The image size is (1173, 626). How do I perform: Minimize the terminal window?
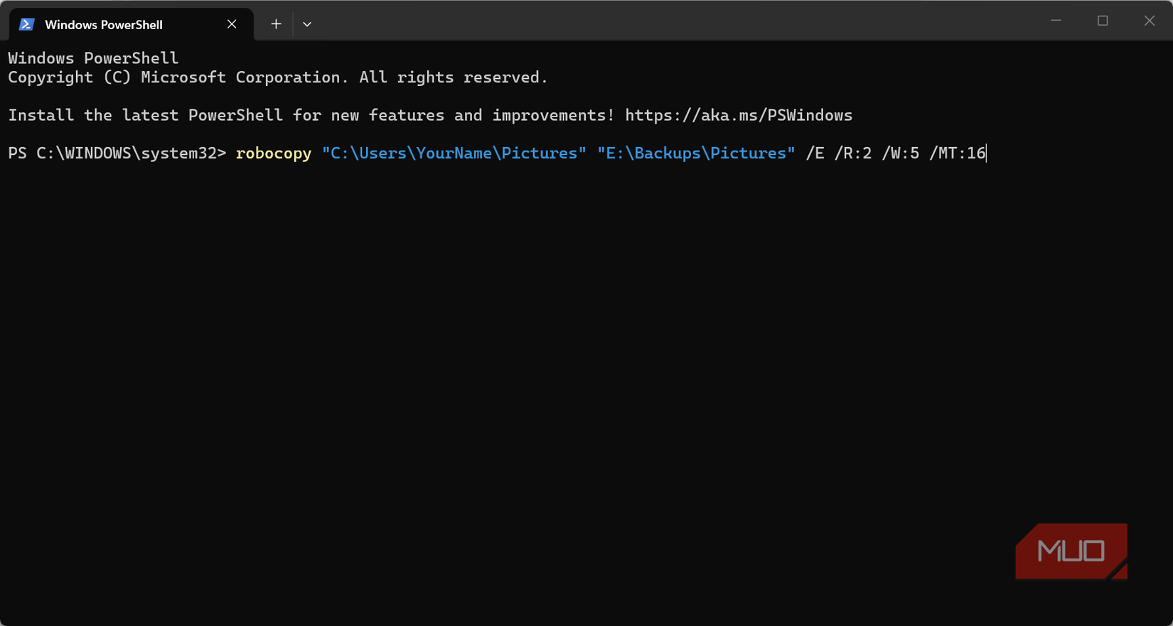(x=1056, y=21)
